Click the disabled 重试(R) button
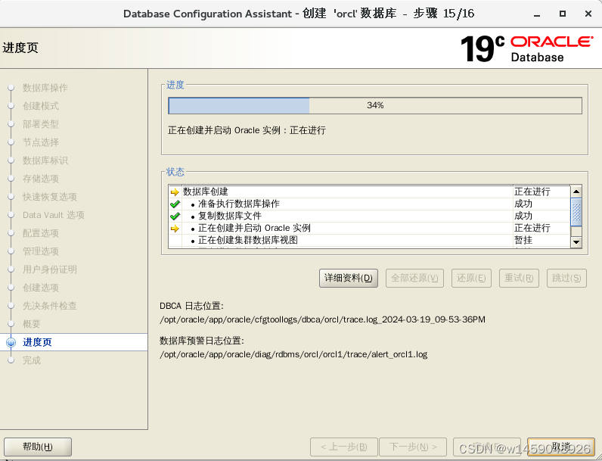 [519, 278]
